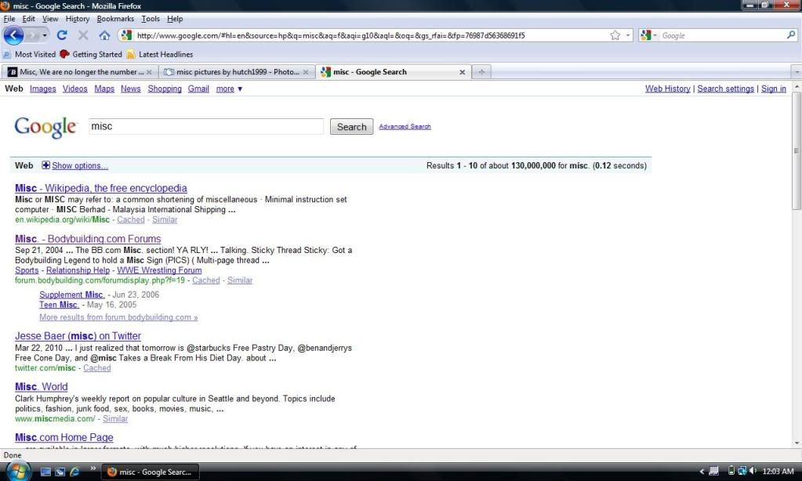Open Misc. Bodybuilding.com Forums result
802x481 pixels.
pos(88,239)
